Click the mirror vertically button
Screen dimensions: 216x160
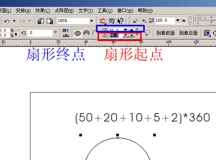[x=66, y=35]
